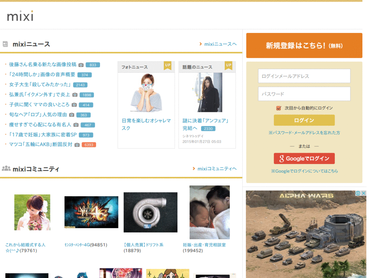Open パスワード・メールアドレスを忘れた方 link
Image resolution: width=371 pixels, height=278 pixels.
tap(304, 132)
